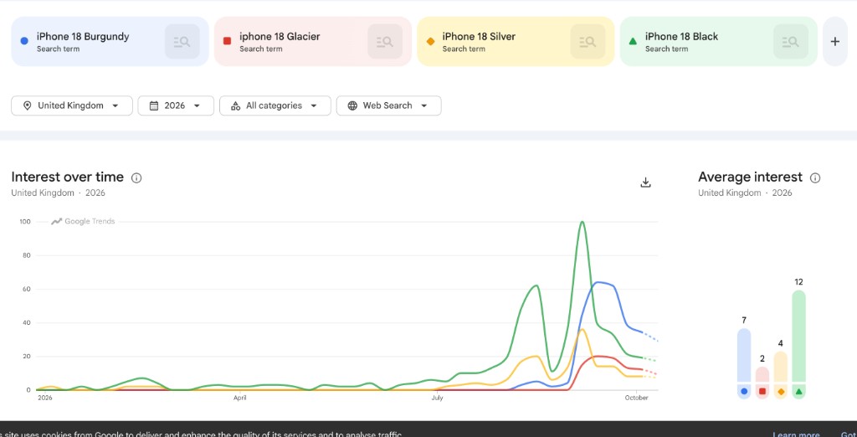Click red square next to iphone 18 Glacier
This screenshot has width=857, height=437.
point(228,41)
